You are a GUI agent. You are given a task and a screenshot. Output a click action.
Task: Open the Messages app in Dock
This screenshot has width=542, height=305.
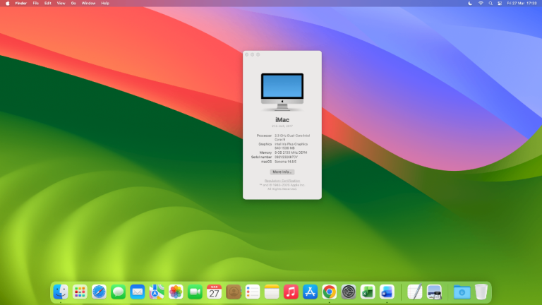118,292
